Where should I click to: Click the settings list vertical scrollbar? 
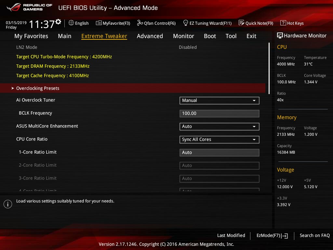point(269,68)
